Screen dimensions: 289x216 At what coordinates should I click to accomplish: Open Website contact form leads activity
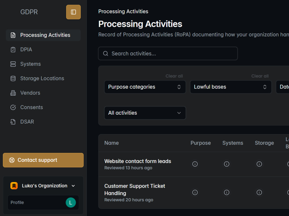138,161
